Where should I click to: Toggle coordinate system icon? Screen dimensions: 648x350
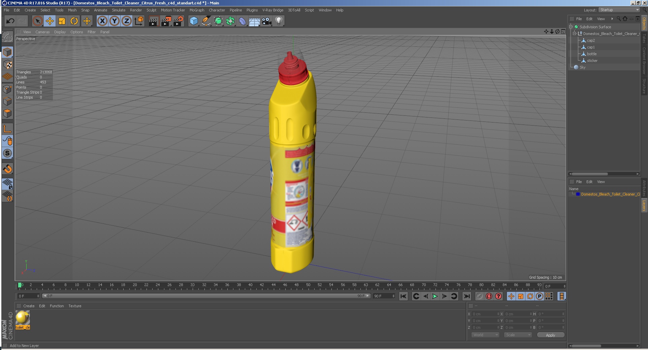139,21
